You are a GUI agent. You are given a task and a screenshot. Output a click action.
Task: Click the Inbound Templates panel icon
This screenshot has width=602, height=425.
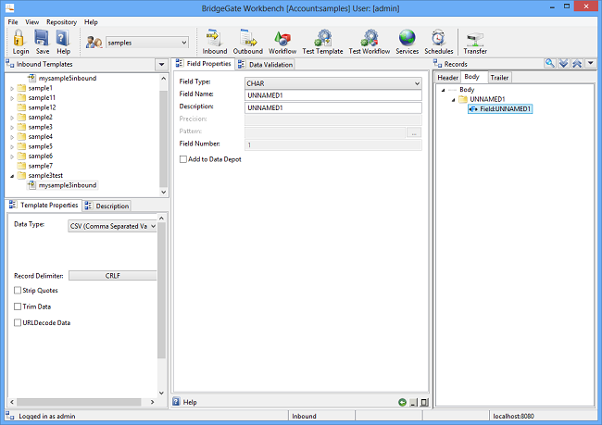point(10,64)
